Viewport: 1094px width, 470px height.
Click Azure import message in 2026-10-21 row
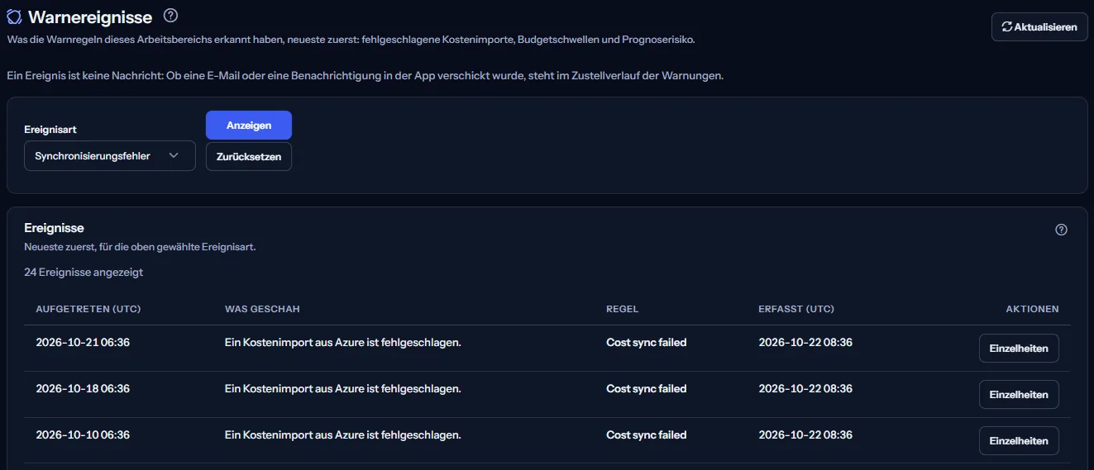tap(343, 342)
